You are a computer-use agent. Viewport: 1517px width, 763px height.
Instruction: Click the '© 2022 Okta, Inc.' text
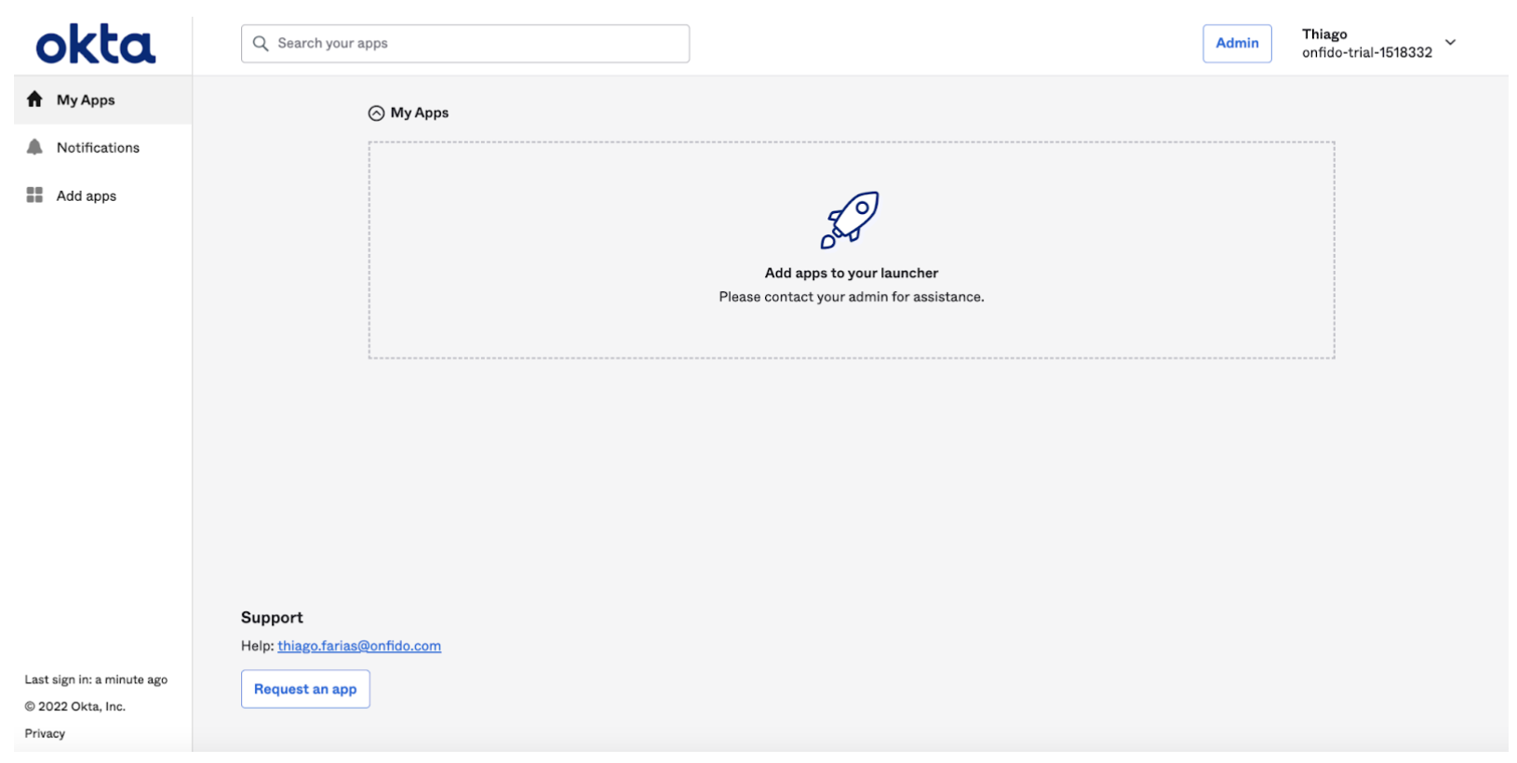[74, 706]
